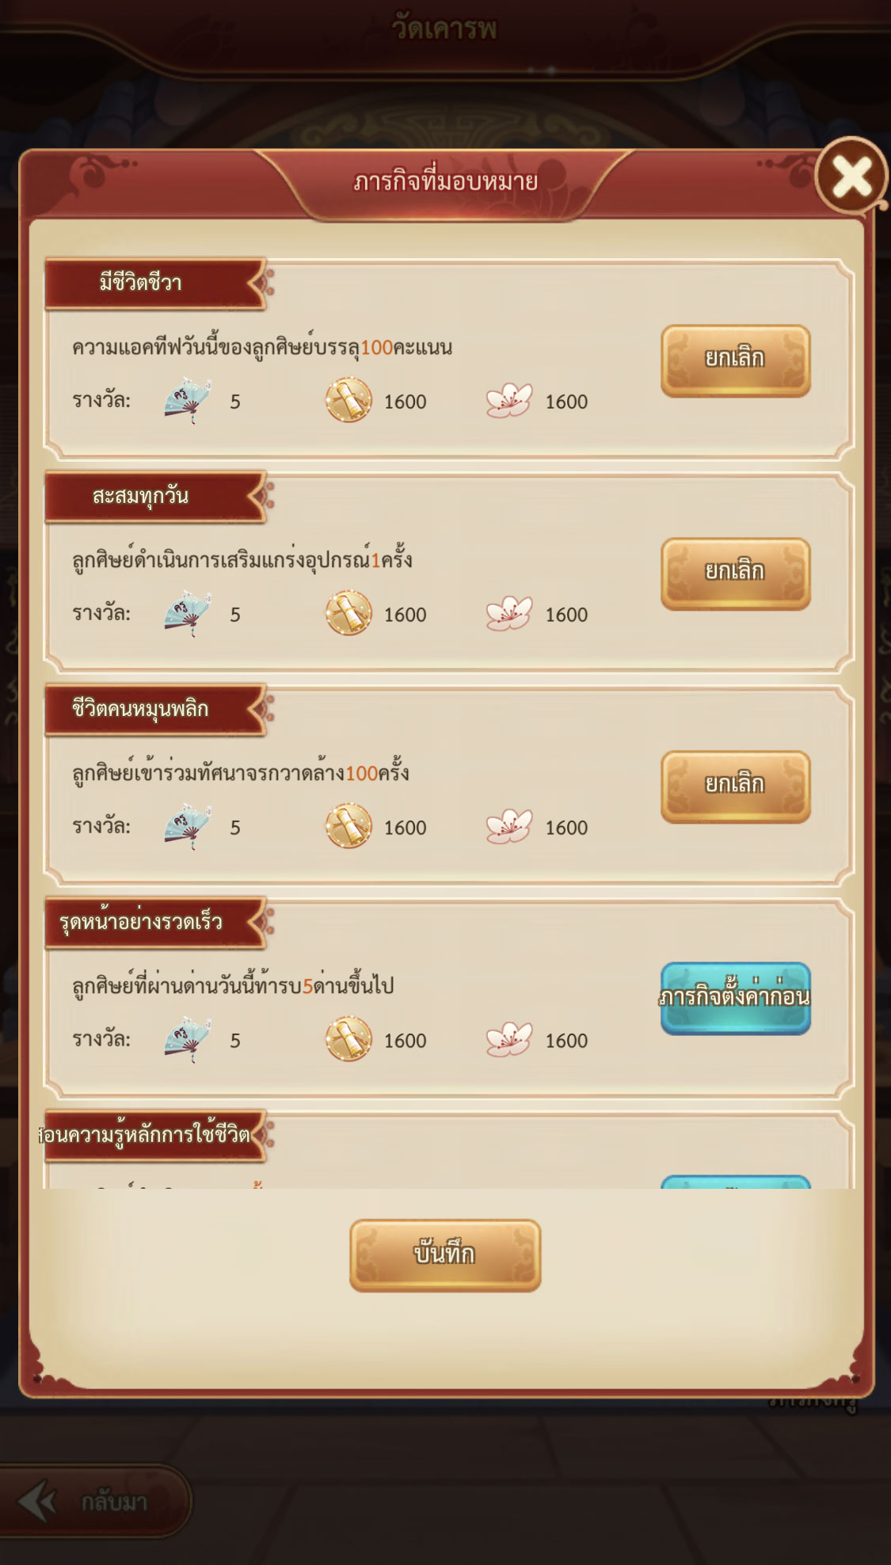Screen dimensions: 891x1565
Task: Go back using the กลับมา arrow button
Action: [x=93, y=1502]
